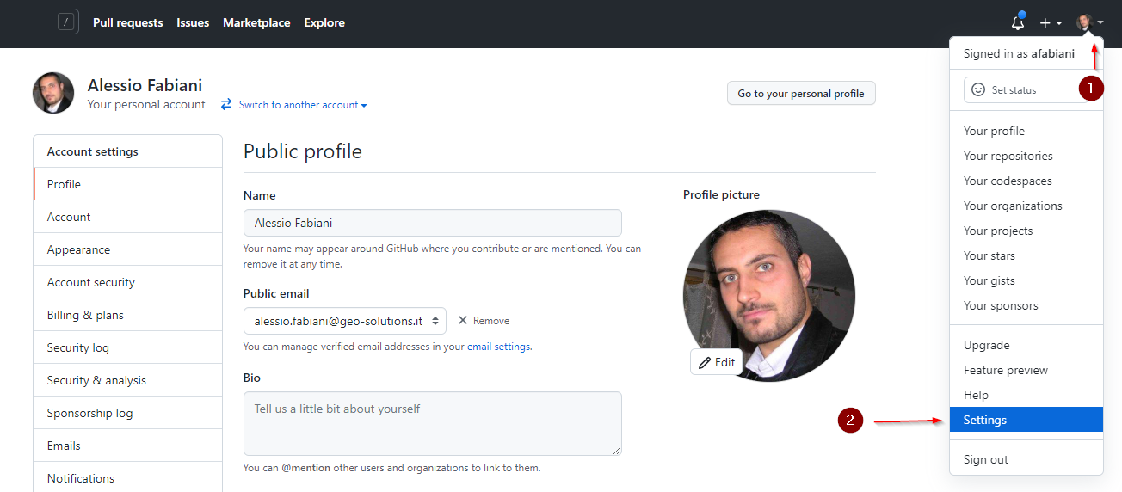Image resolution: width=1122 pixels, height=492 pixels.
Task: Click the pencil Edit icon on profile picture
Action: [x=705, y=362]
